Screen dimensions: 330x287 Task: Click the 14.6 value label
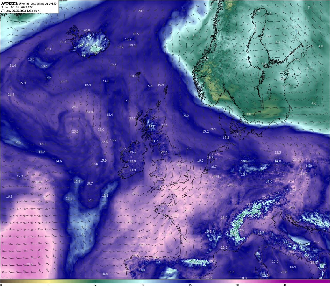point(59,161)
